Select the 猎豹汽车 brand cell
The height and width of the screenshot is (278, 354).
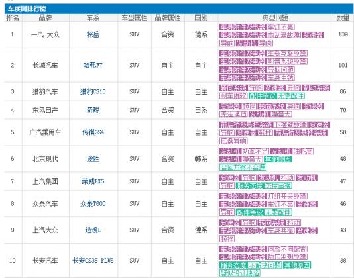(45, 91)
